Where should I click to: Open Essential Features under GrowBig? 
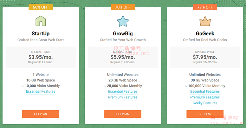click(123, 92)
